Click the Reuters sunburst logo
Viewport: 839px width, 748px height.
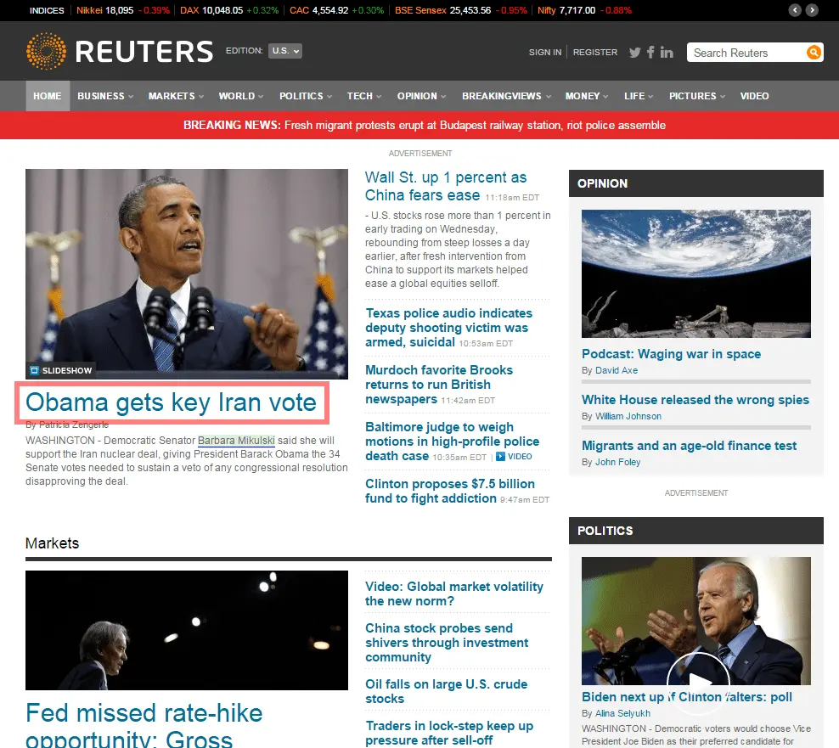point(46,51)
